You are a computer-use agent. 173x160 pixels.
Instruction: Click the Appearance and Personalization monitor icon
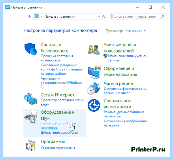click(94, 72)
